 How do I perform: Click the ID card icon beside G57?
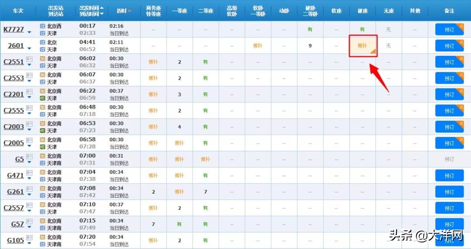29,222
